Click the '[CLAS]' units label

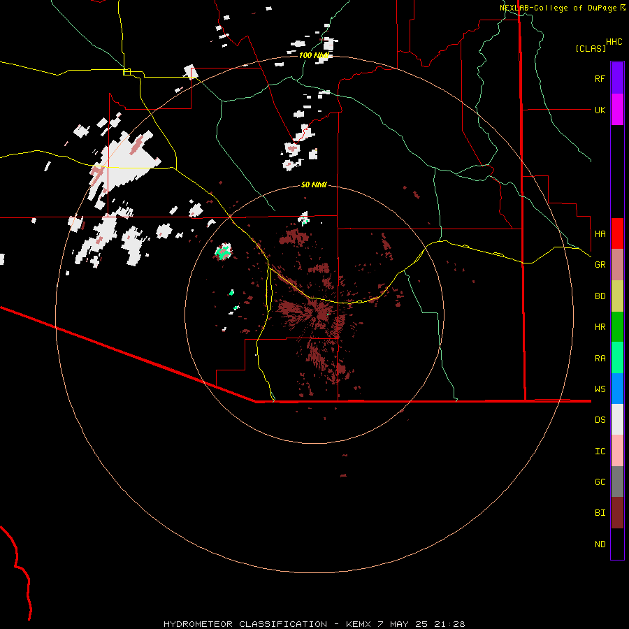tap(591, 48)
